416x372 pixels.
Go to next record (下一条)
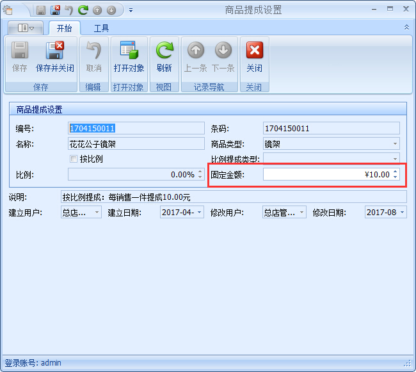223,57
